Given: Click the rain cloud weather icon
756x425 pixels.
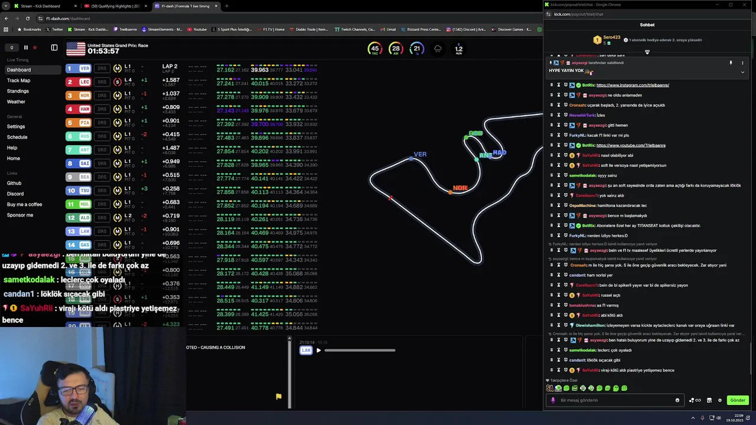Looking at the screenshot, I should pos(438,49).
